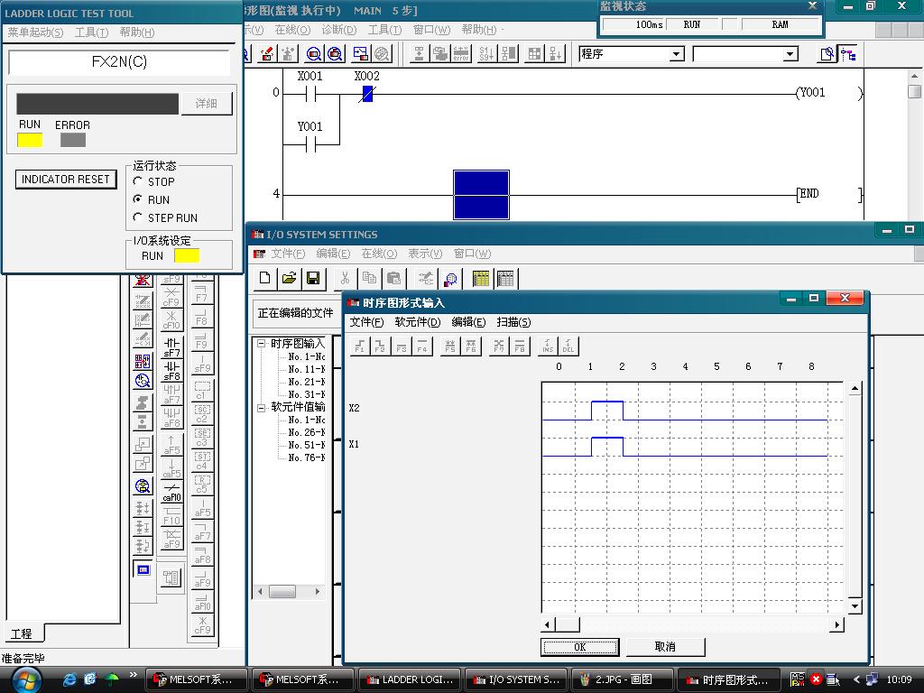Viewport: 924px width, 693px height.
Task: Click the Save floppy disk icon
Action: [313, 279]
